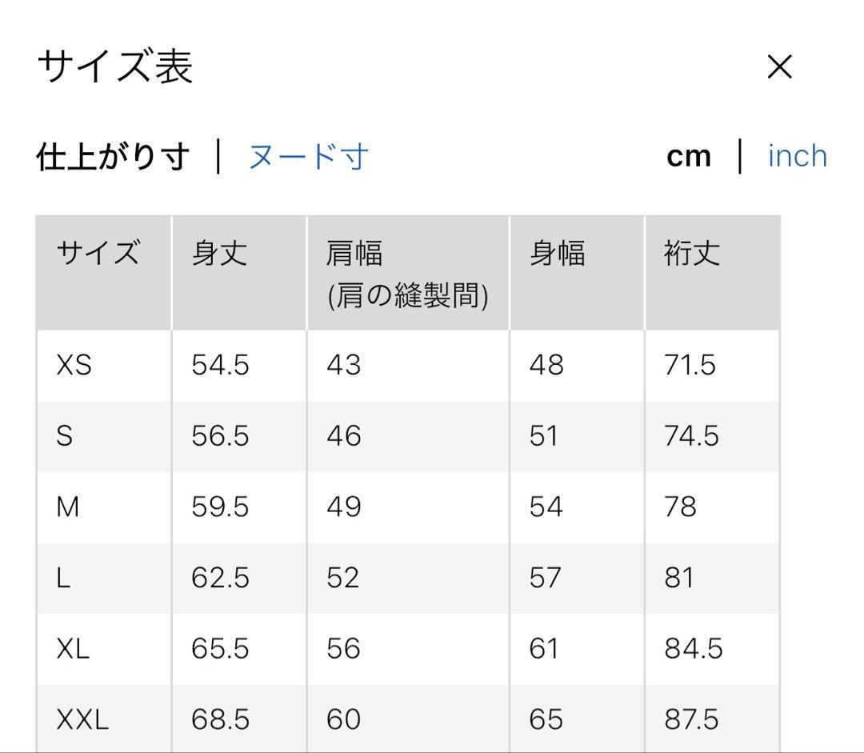Switch to ヌード寸 measurements
Image resolution: width=864 pixels, height=753 pixels.
tap(308, 157)
